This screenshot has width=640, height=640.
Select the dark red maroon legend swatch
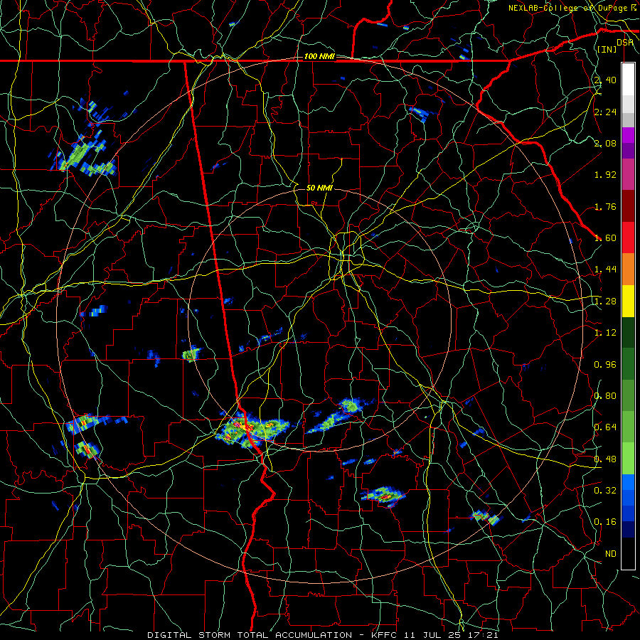(628, 206)
